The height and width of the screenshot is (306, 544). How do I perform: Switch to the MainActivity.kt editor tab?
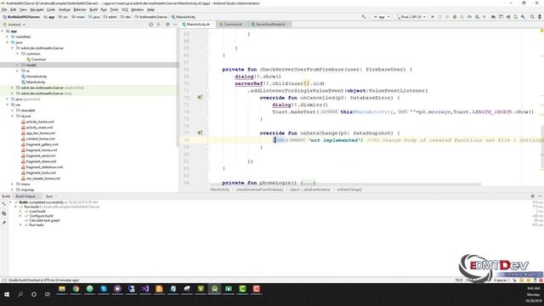(198, 25)
